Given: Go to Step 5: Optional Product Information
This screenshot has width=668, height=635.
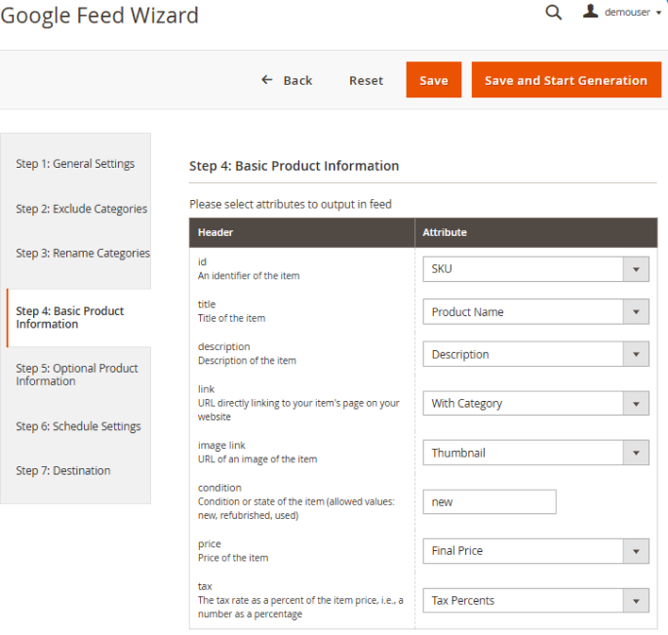Looking at the screenshot, I should (x=77, y=375).
